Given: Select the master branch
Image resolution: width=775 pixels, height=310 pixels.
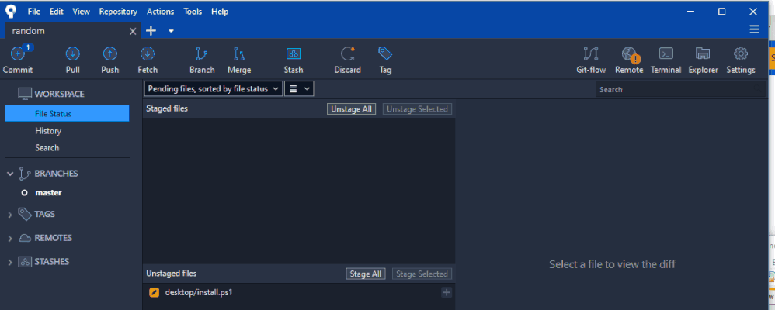Looking at the screenshot, I should tap(48, 193).
